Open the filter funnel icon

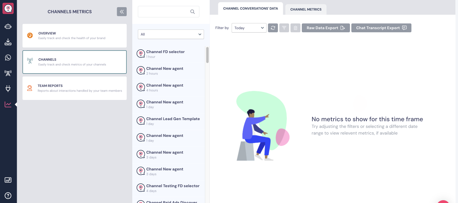284,28
